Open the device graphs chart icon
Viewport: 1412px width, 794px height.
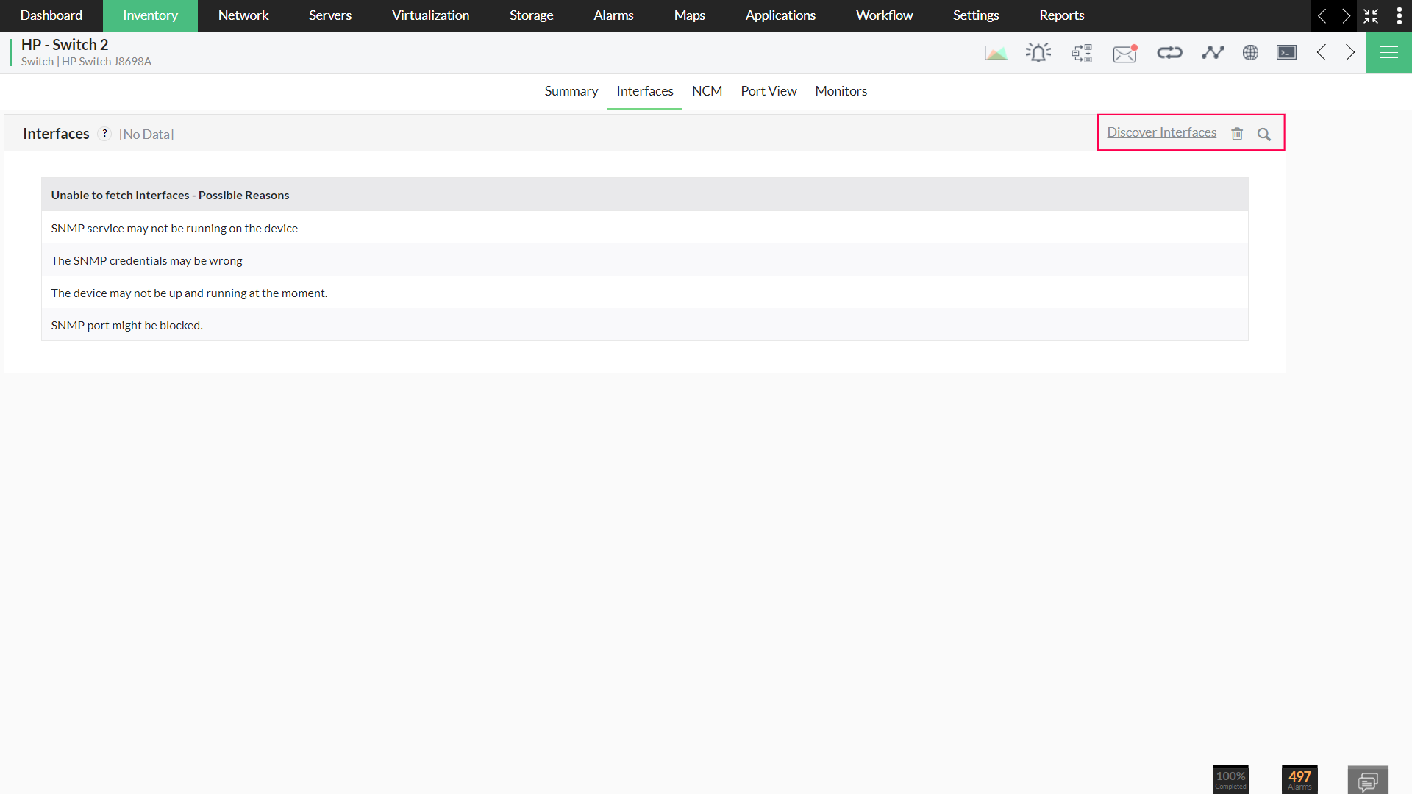[x=996, y=53]
